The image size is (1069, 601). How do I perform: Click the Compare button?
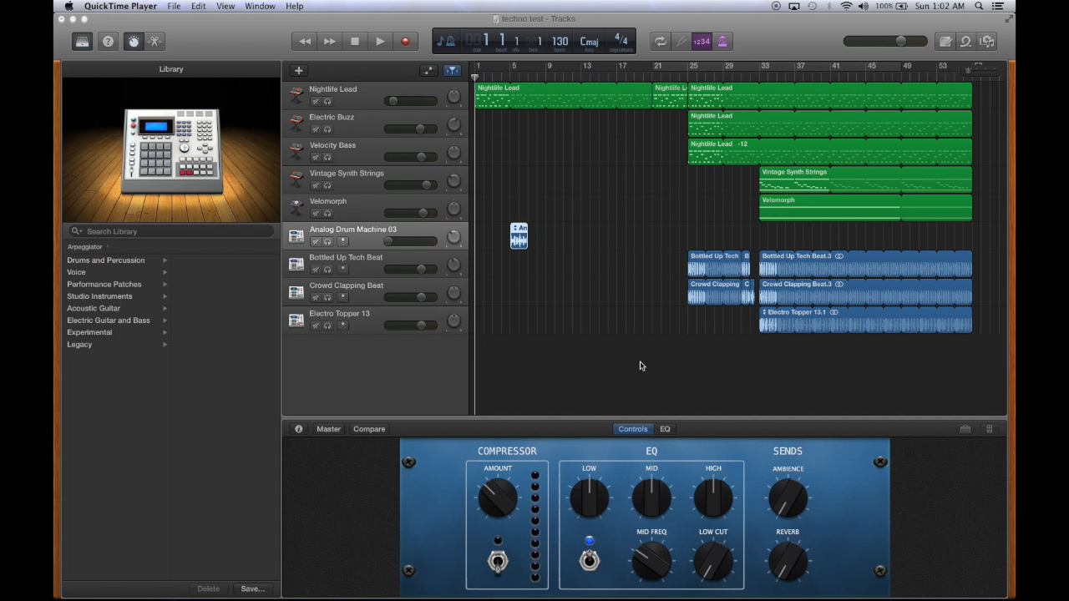tap(369, 429)
